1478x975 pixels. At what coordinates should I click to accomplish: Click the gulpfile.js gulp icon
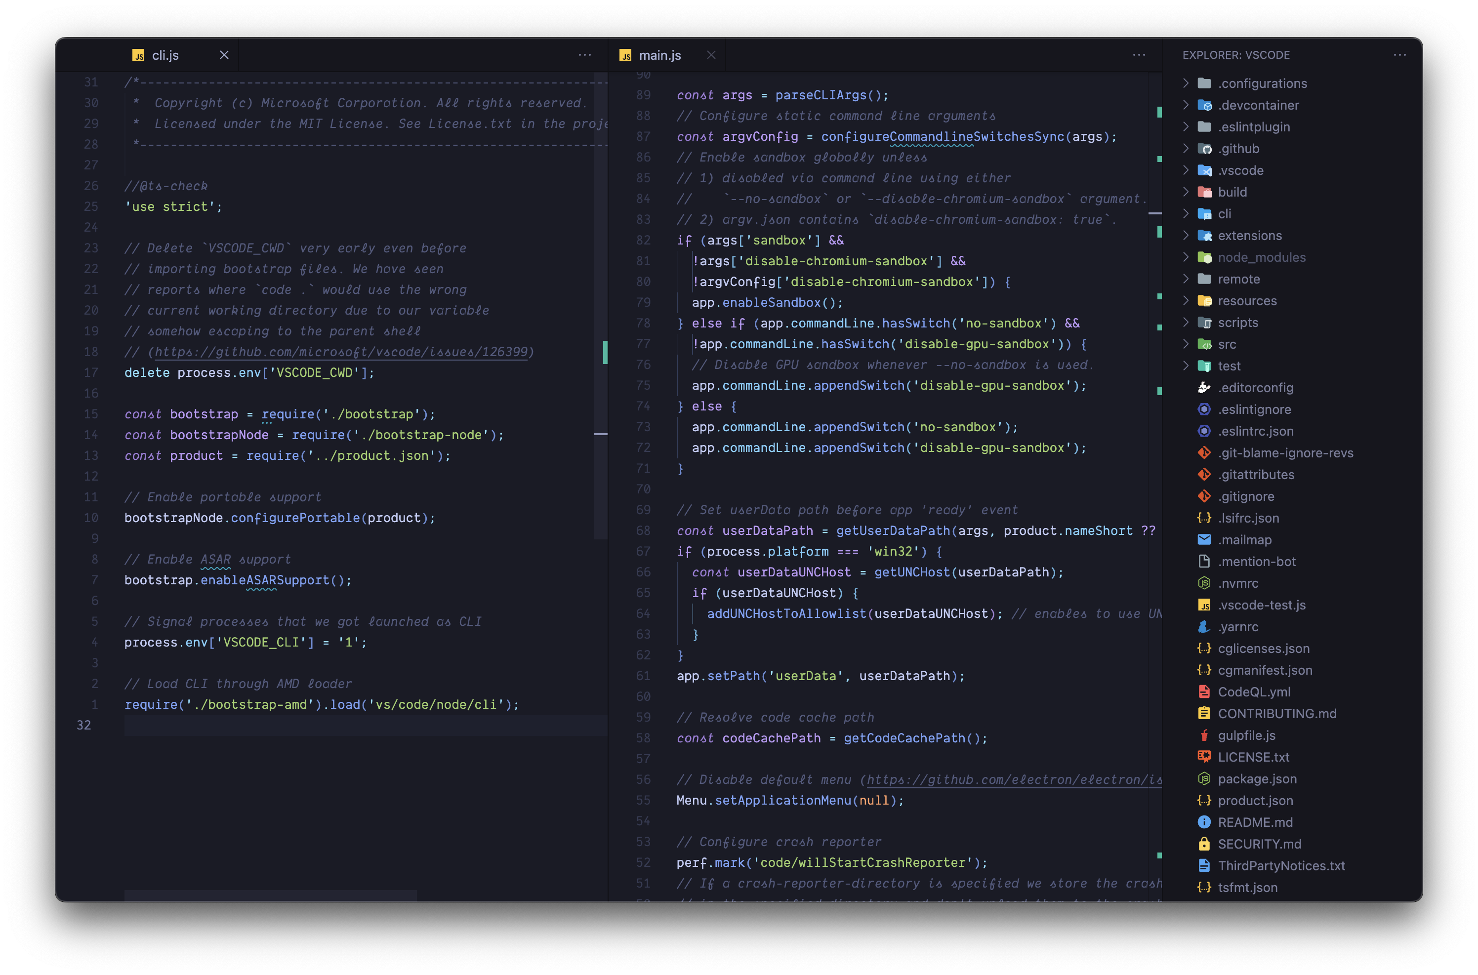tap(1204, 735)
